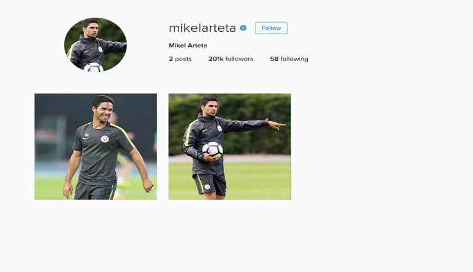The image size is (473, 272).
Task: Open the 201k followers list
Action: (231, 59)
